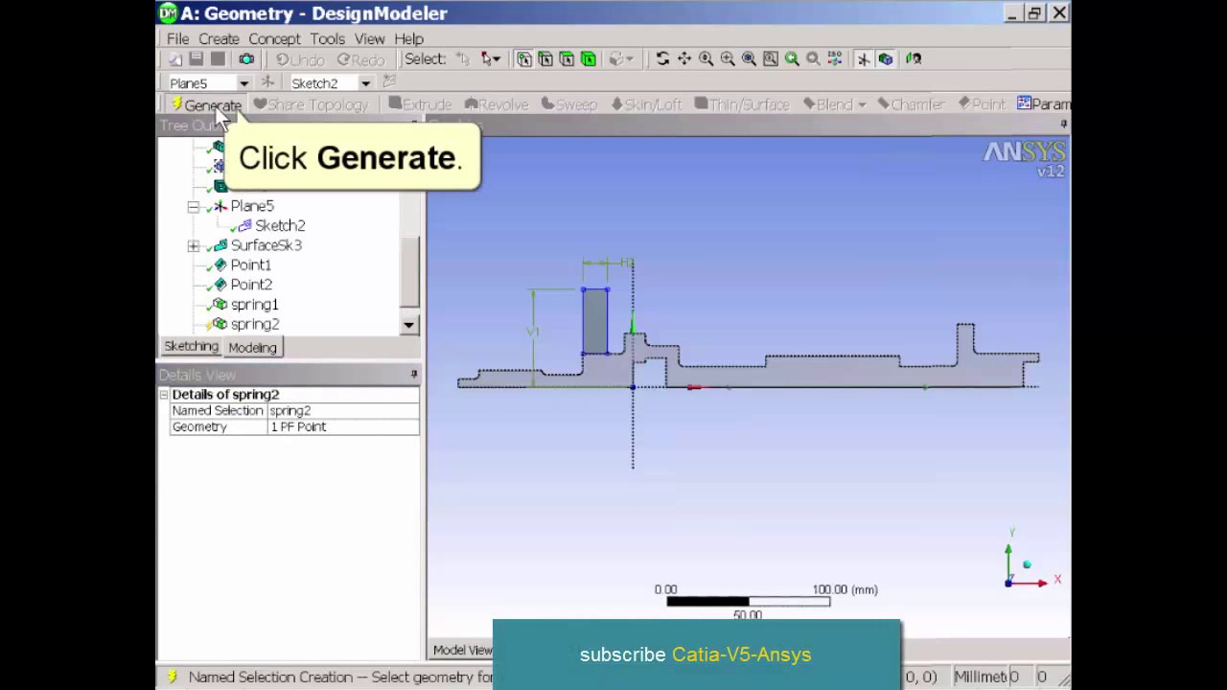Click the new file icon in toolbar
Viewport: 1227px width, 690px height.
pyautogui.click(x=175, y=59)
